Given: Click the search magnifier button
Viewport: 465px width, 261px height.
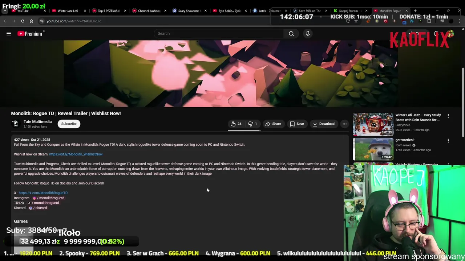Looking at the screenshot, I should click(291, 34).
